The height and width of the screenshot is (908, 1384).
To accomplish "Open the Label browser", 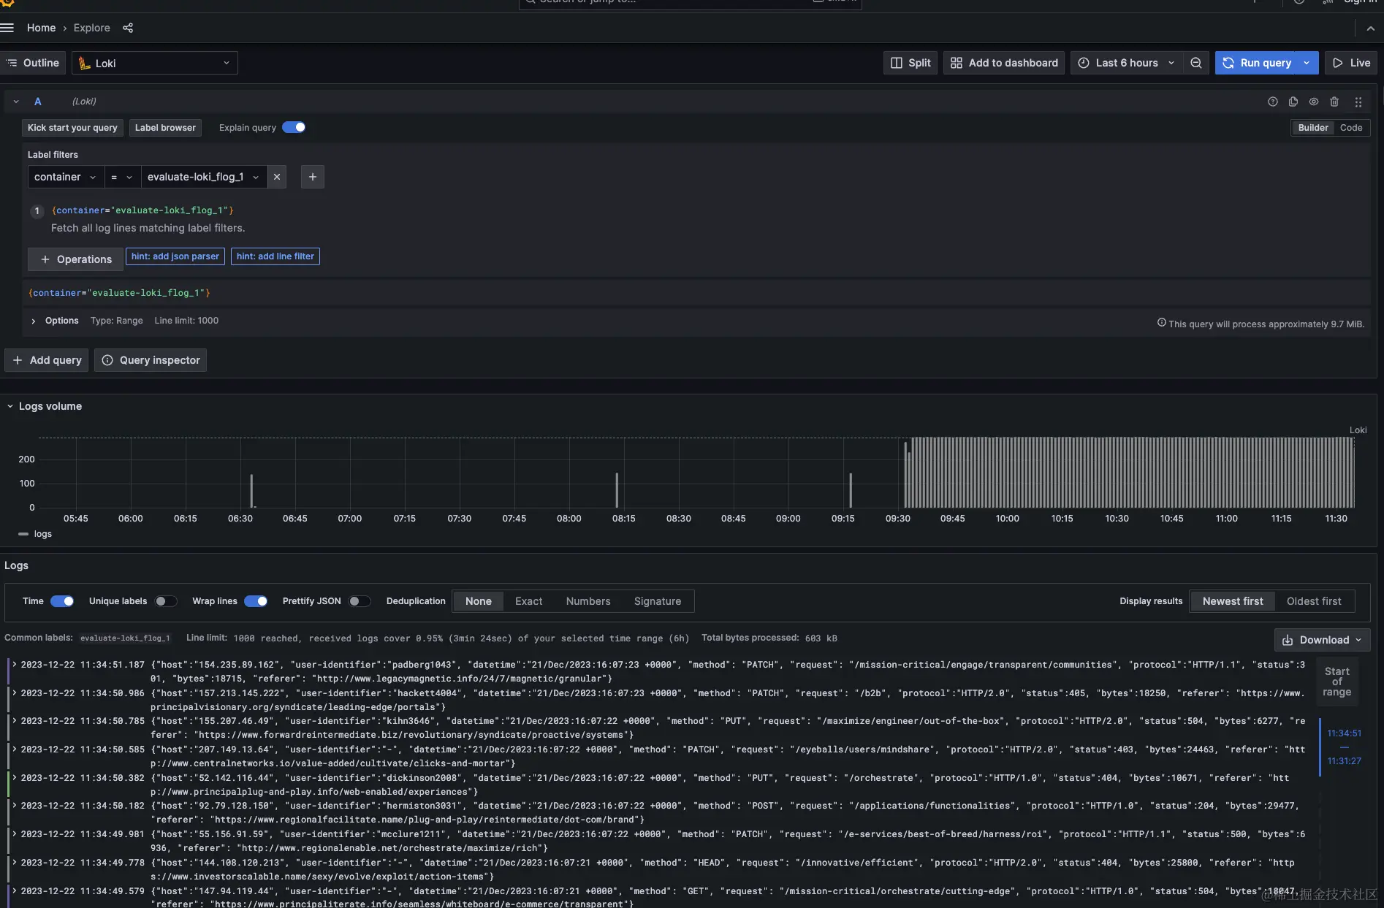I will 165,128.
